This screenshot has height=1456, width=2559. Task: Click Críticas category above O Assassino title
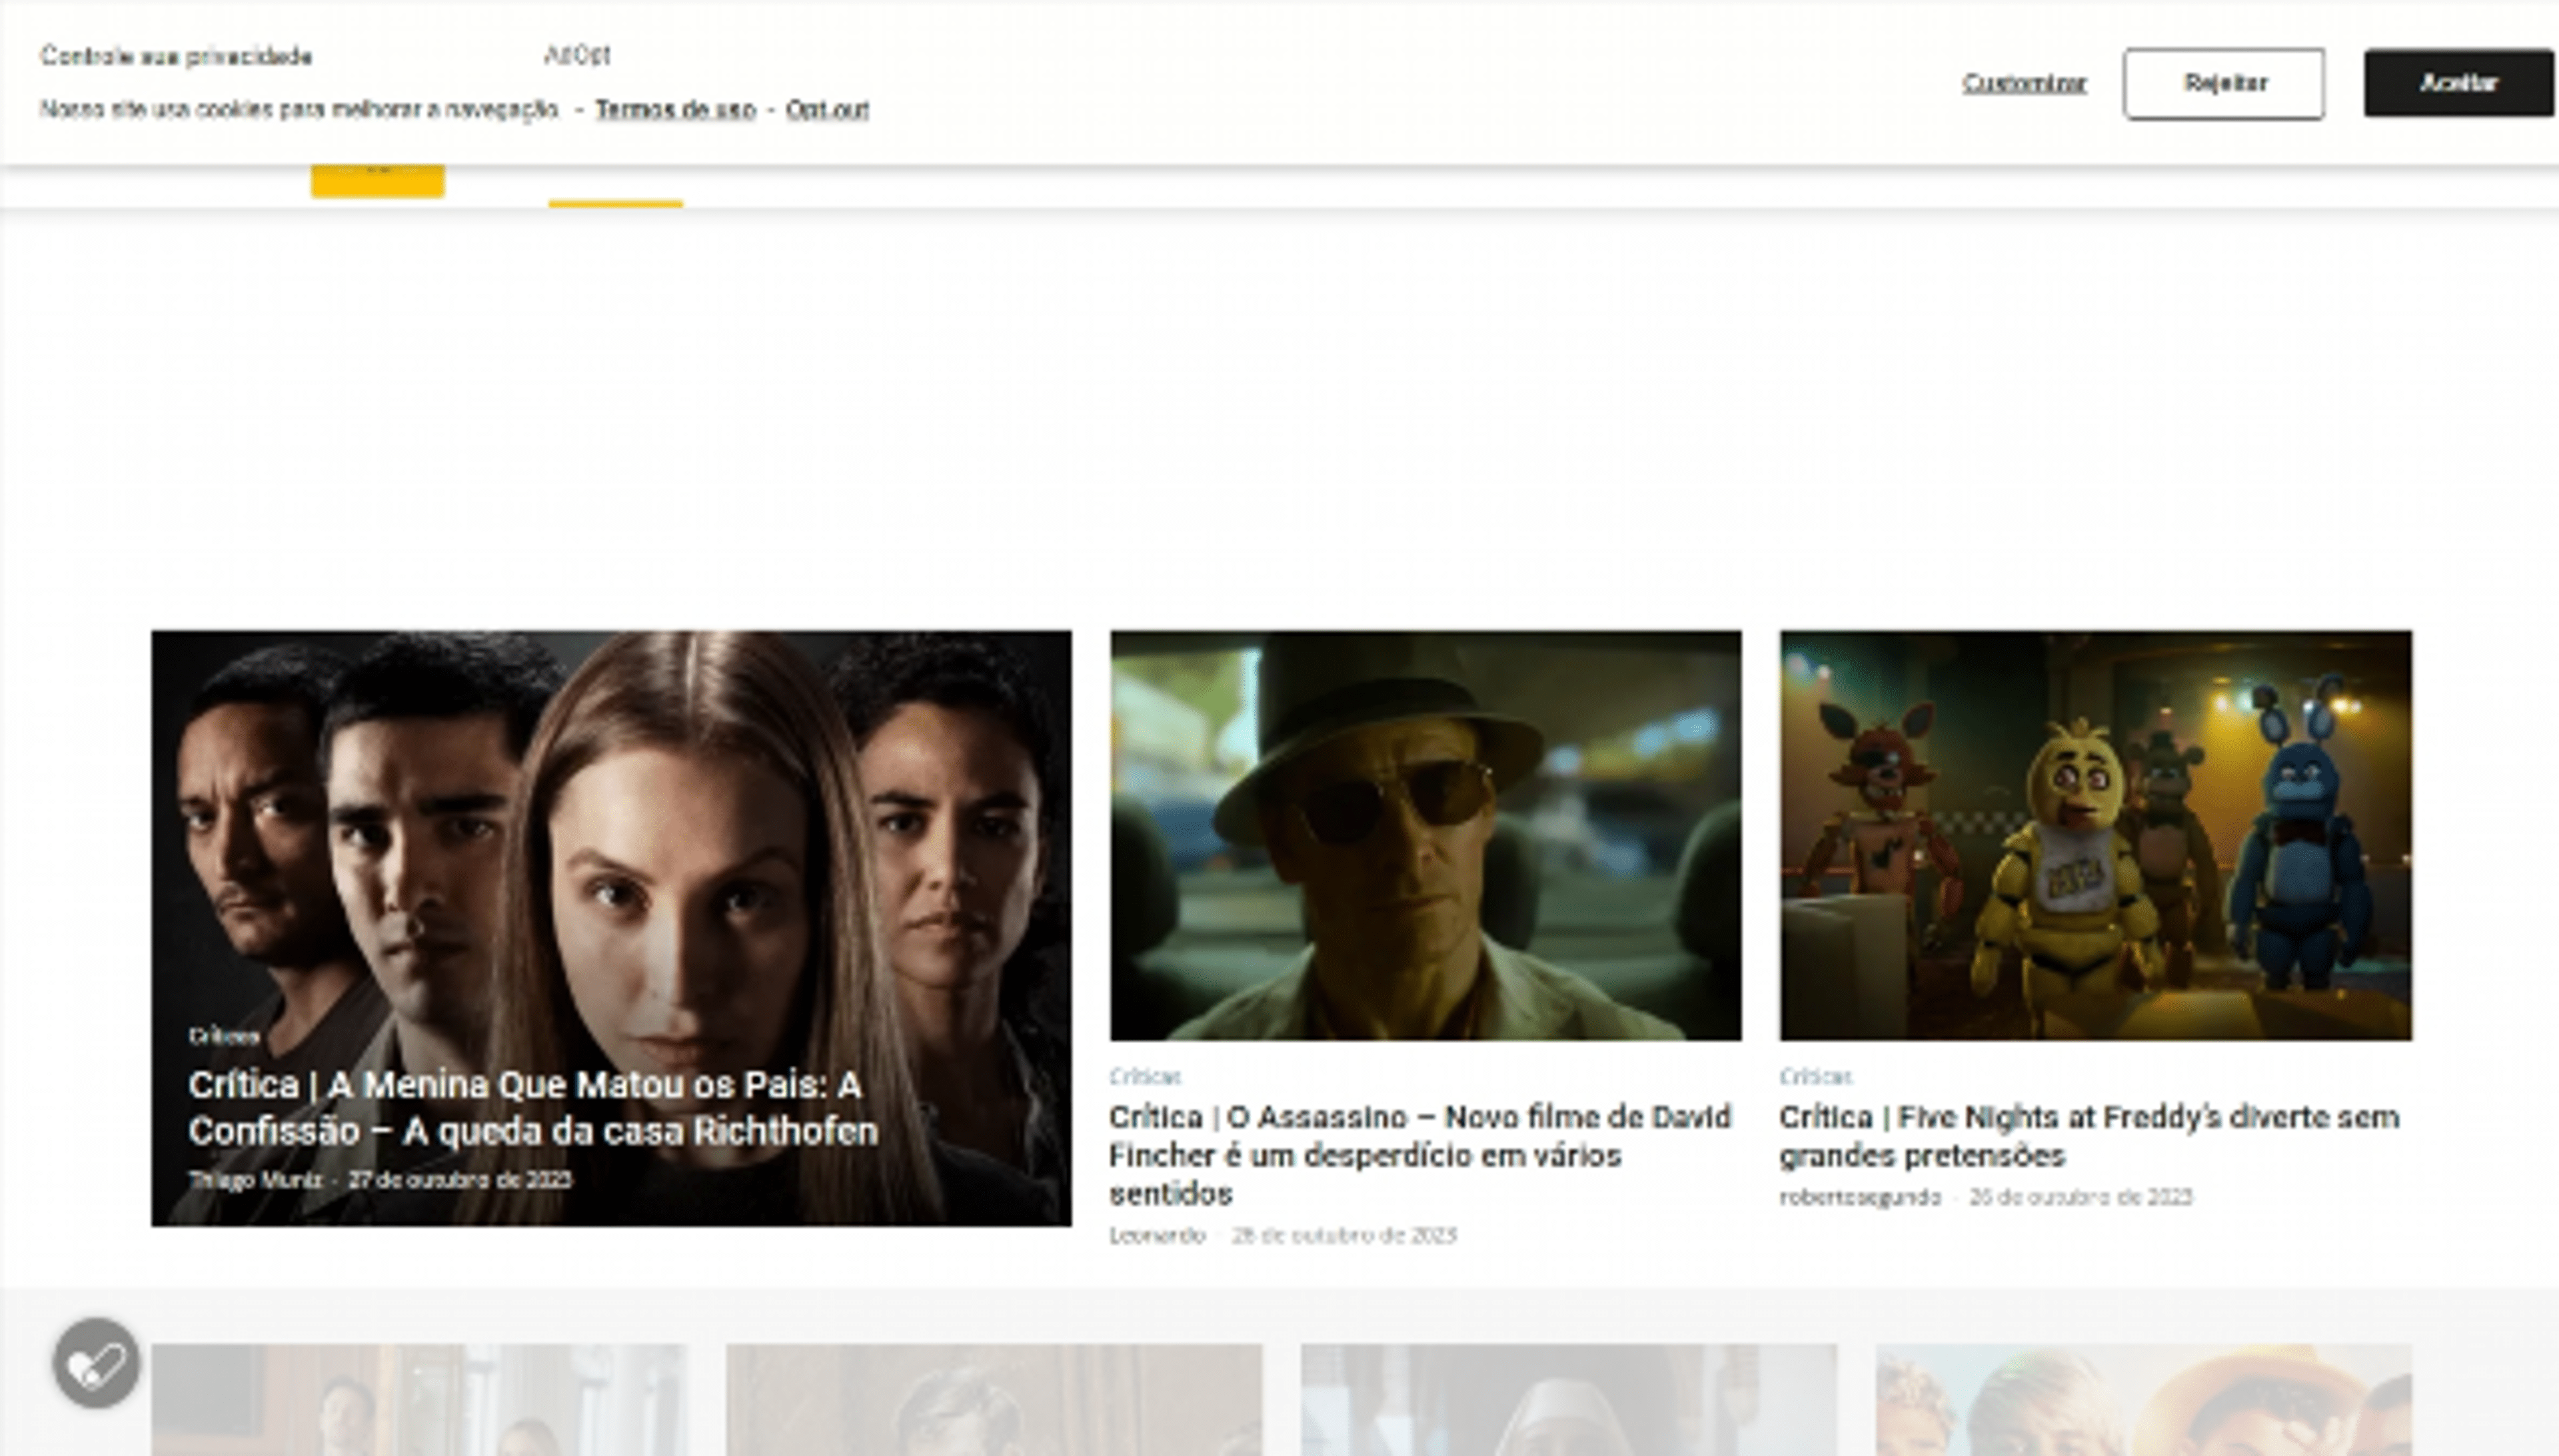(x=1144, y=1077)
